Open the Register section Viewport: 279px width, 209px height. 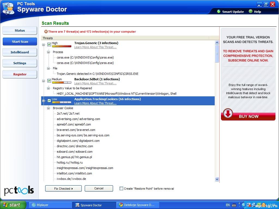[x=20, y=74]
